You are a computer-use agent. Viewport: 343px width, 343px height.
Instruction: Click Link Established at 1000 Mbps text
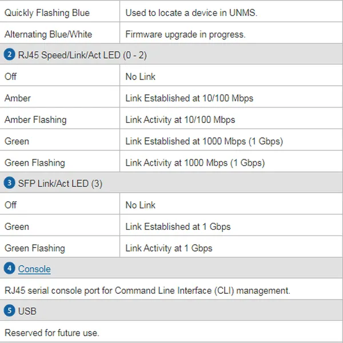pyautogui.click(x=204, y=141)
